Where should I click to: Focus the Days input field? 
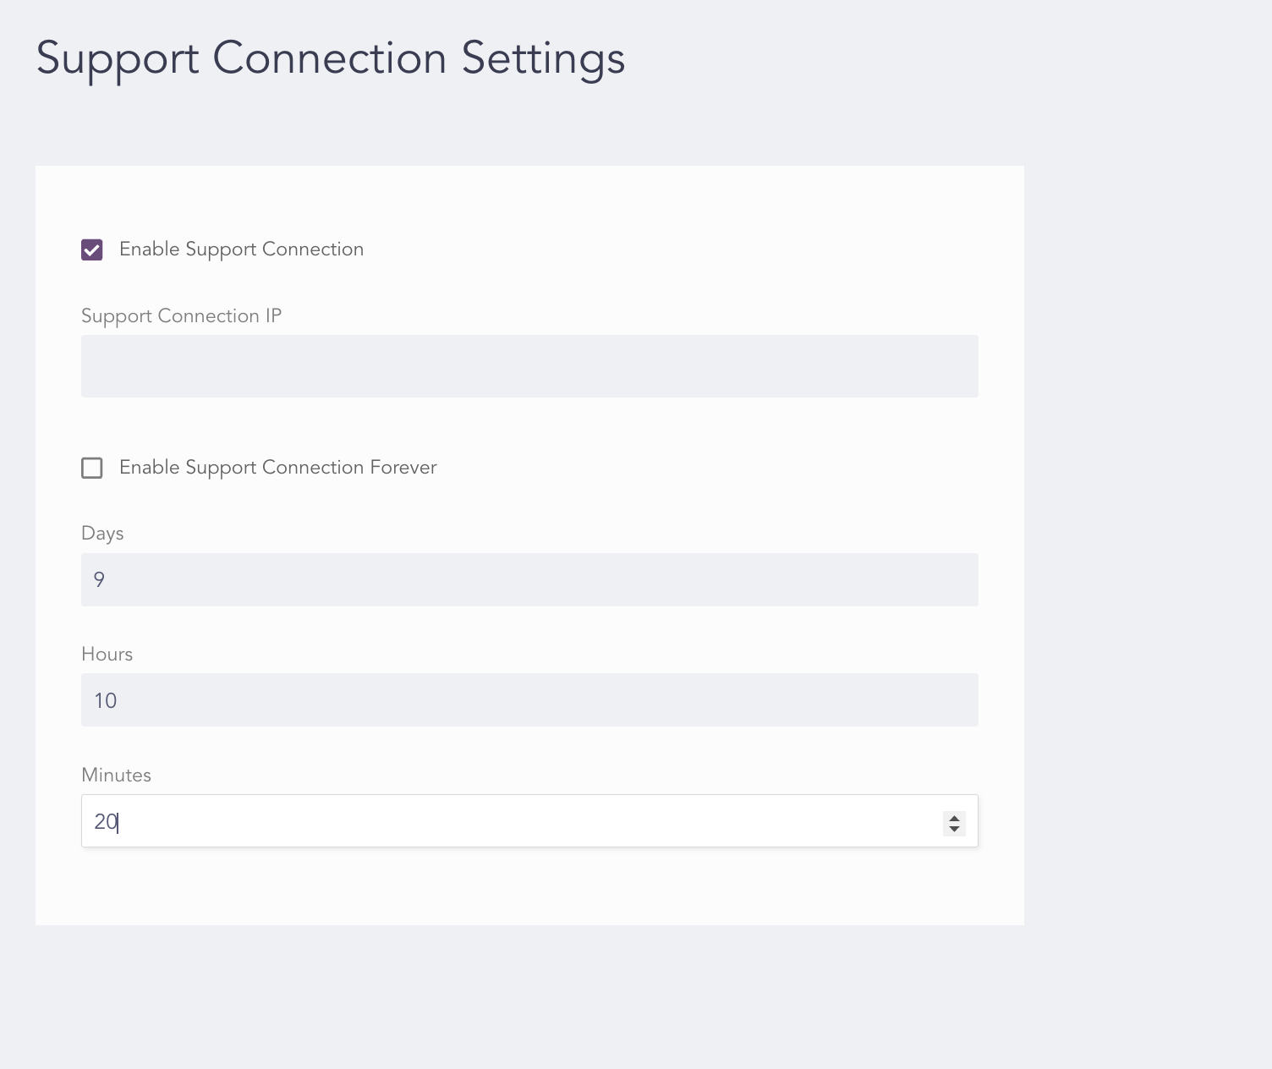click(529, 579)
